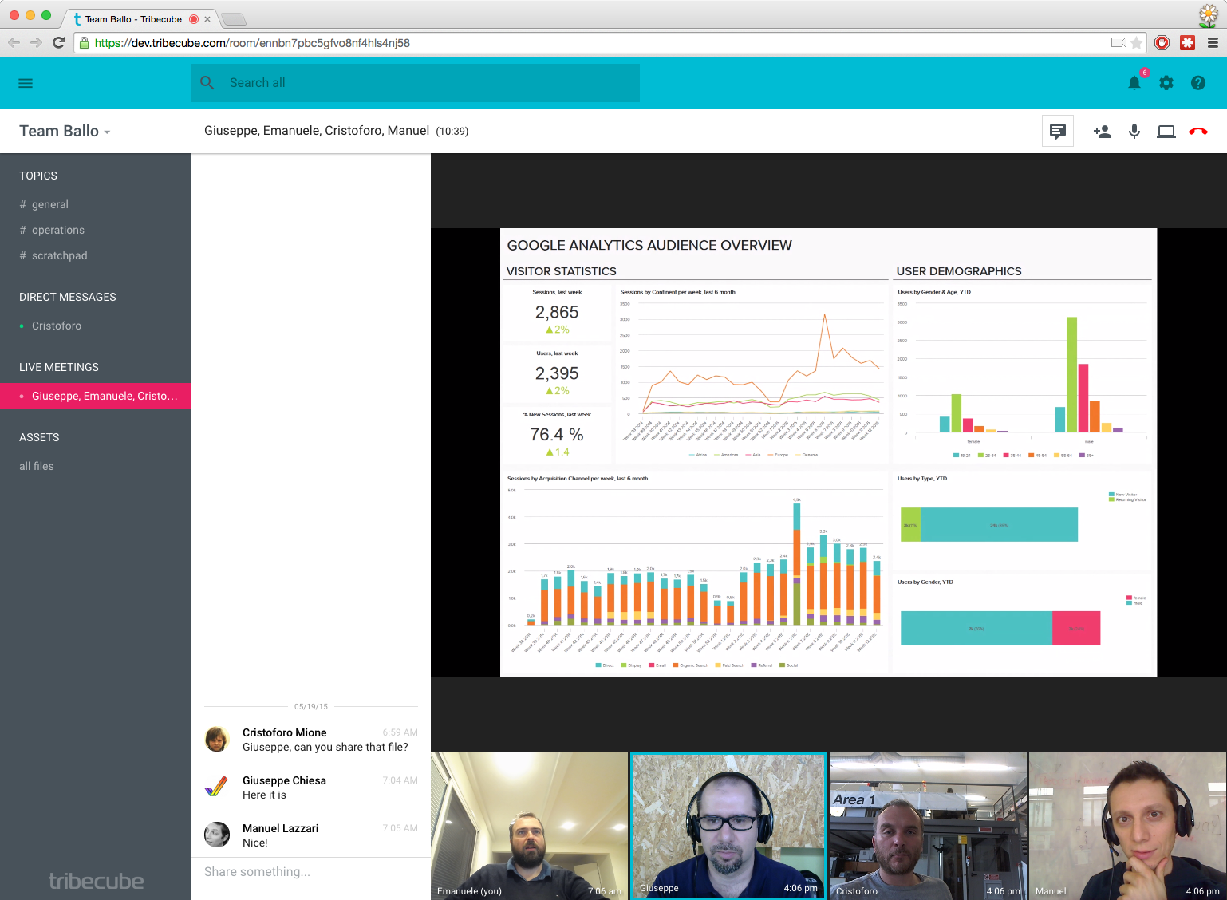Click the ASSETS section header

point(39,437)
